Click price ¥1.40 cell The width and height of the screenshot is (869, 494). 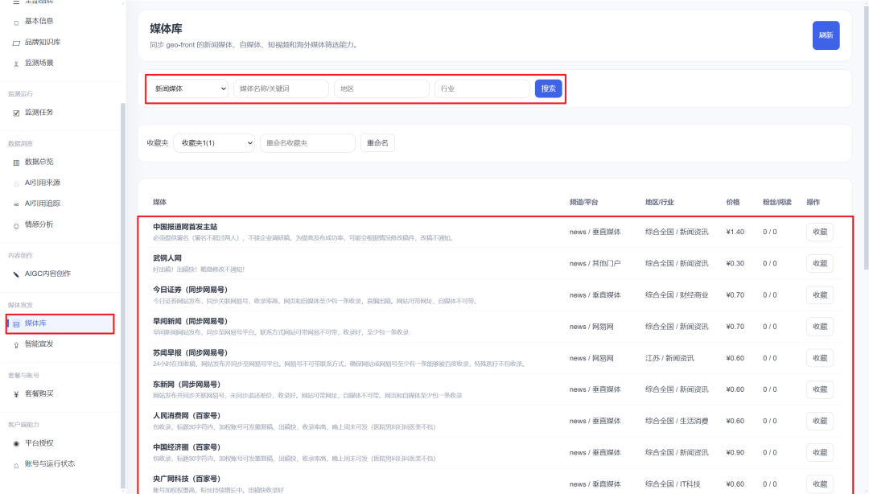point(735,232)
